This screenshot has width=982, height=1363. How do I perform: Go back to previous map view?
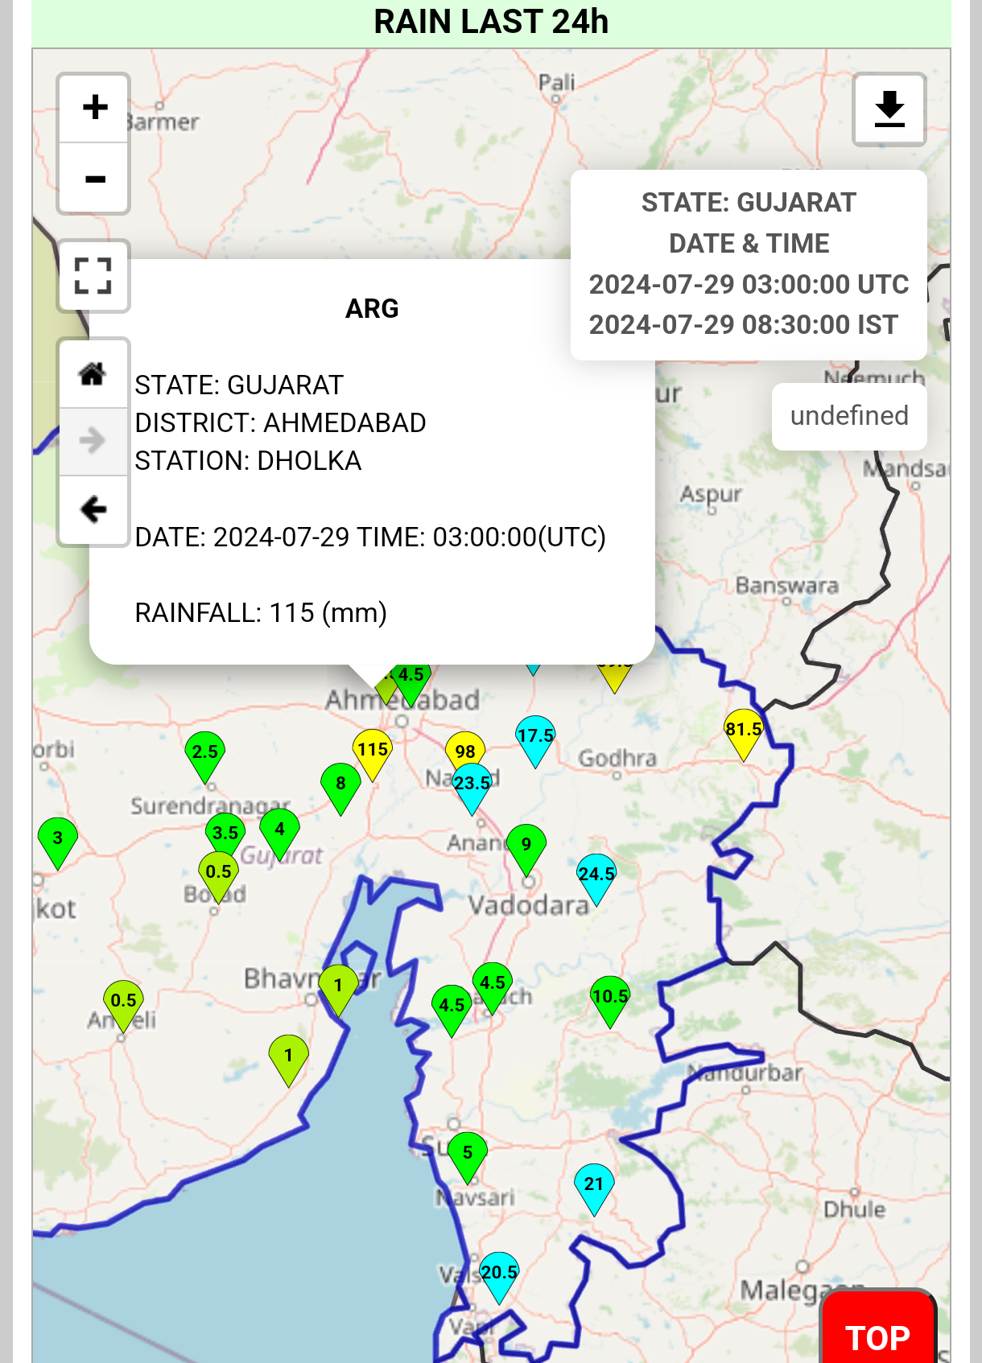(93, 510)
